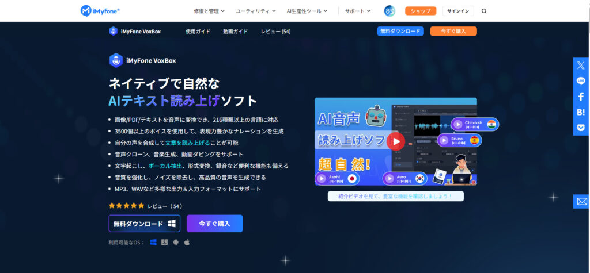This screenshot has width=590, height=273.
Task: Expand ユーティリティ dropdown menu
Action: 256,11
